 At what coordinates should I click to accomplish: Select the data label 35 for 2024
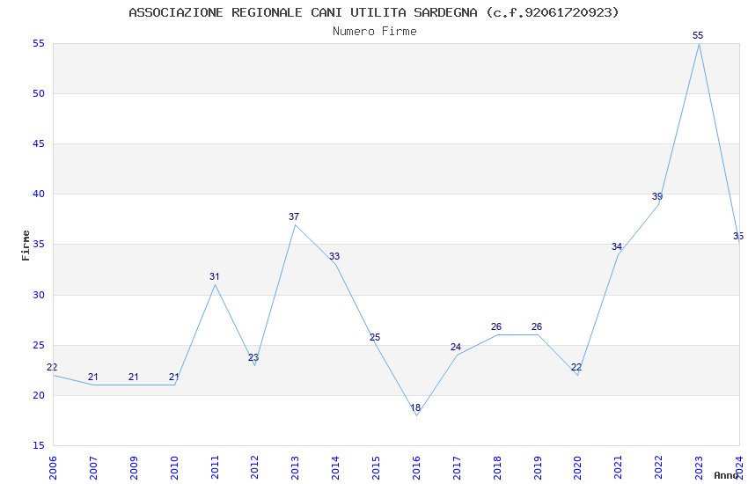click(x=738, y=237)
